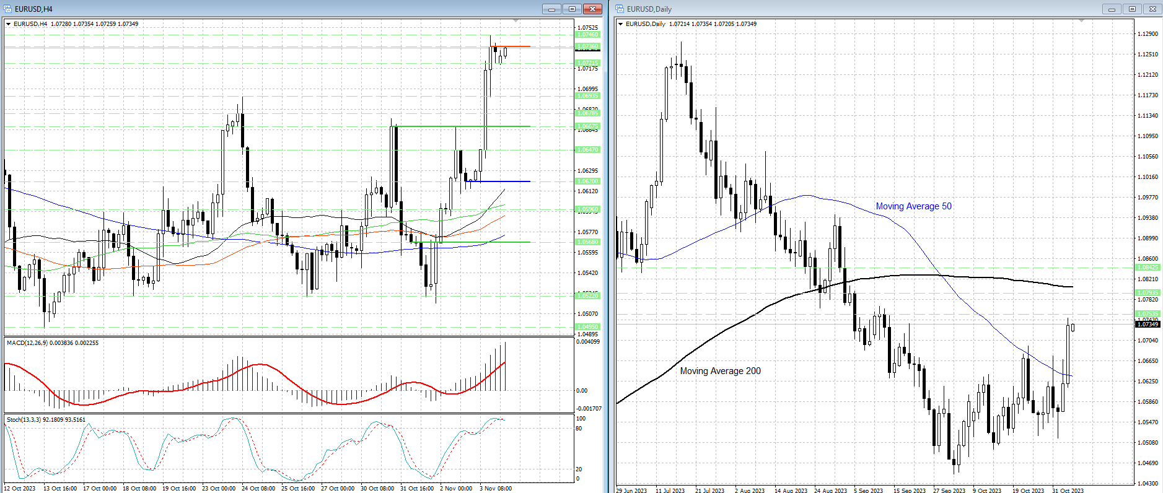The width and height of the screenshot is (1163, 493).
Task: Click the green 1.06935 price tag
Action: point(588,96)
